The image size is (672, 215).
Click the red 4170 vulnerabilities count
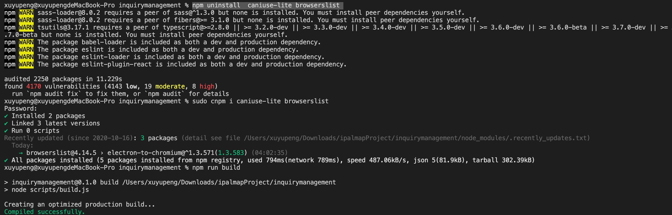point(34,86)
